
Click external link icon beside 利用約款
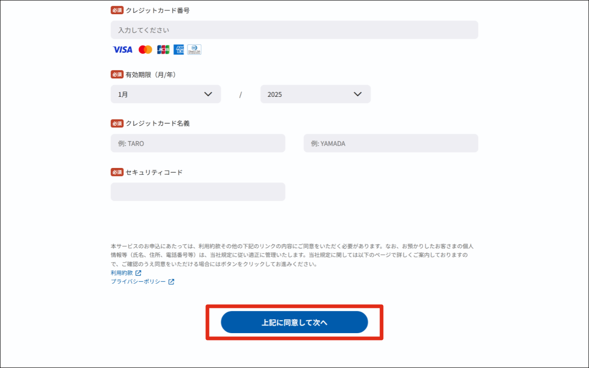pyautogui.click(x=138, y=273)
